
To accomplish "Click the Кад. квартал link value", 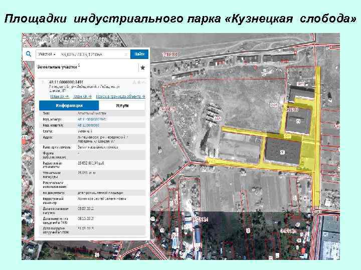I will (x=88, y=125).
